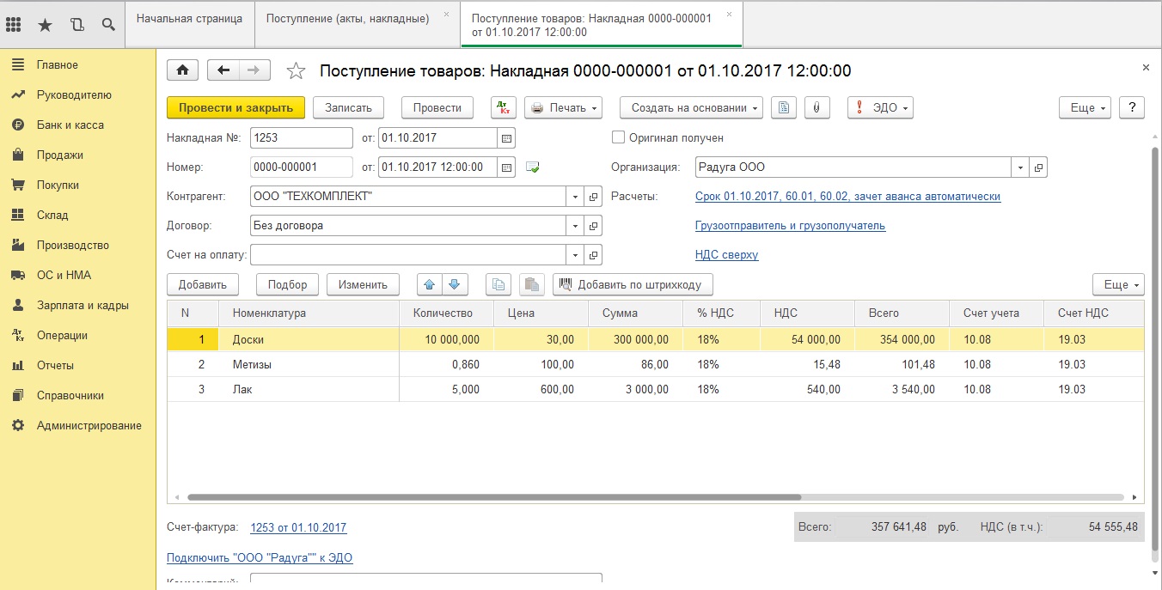This screenshot has height=590, width=1162.
Task: Open the Грузоотправитель и грузополучатель link
Action: pos(790,226)
